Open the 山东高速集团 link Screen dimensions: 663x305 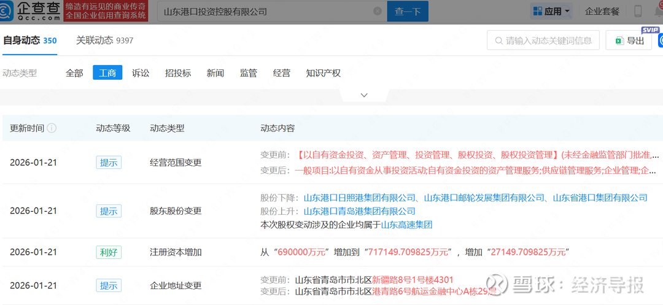[x=406, y=225]
